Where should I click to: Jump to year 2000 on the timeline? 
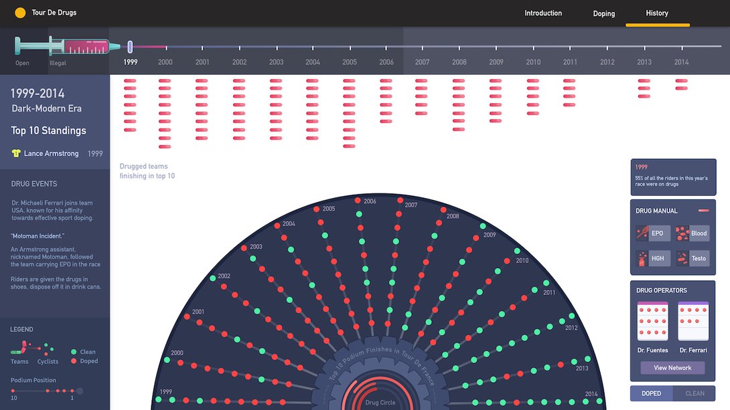[165, 62]
